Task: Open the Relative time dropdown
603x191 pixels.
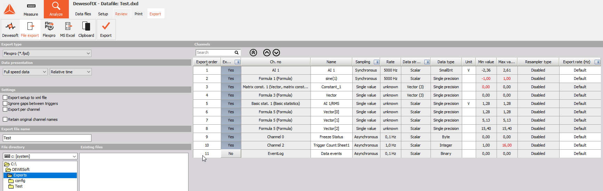Action: pos(71,72)
